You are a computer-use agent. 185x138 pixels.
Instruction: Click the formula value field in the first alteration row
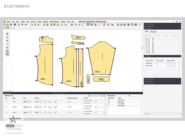(99, 102)
